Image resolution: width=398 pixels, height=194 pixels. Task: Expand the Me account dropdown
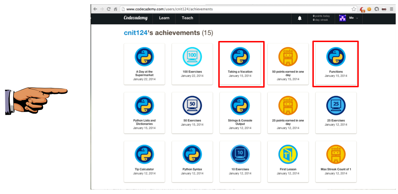pyautogui.click(x=354, y=18)
